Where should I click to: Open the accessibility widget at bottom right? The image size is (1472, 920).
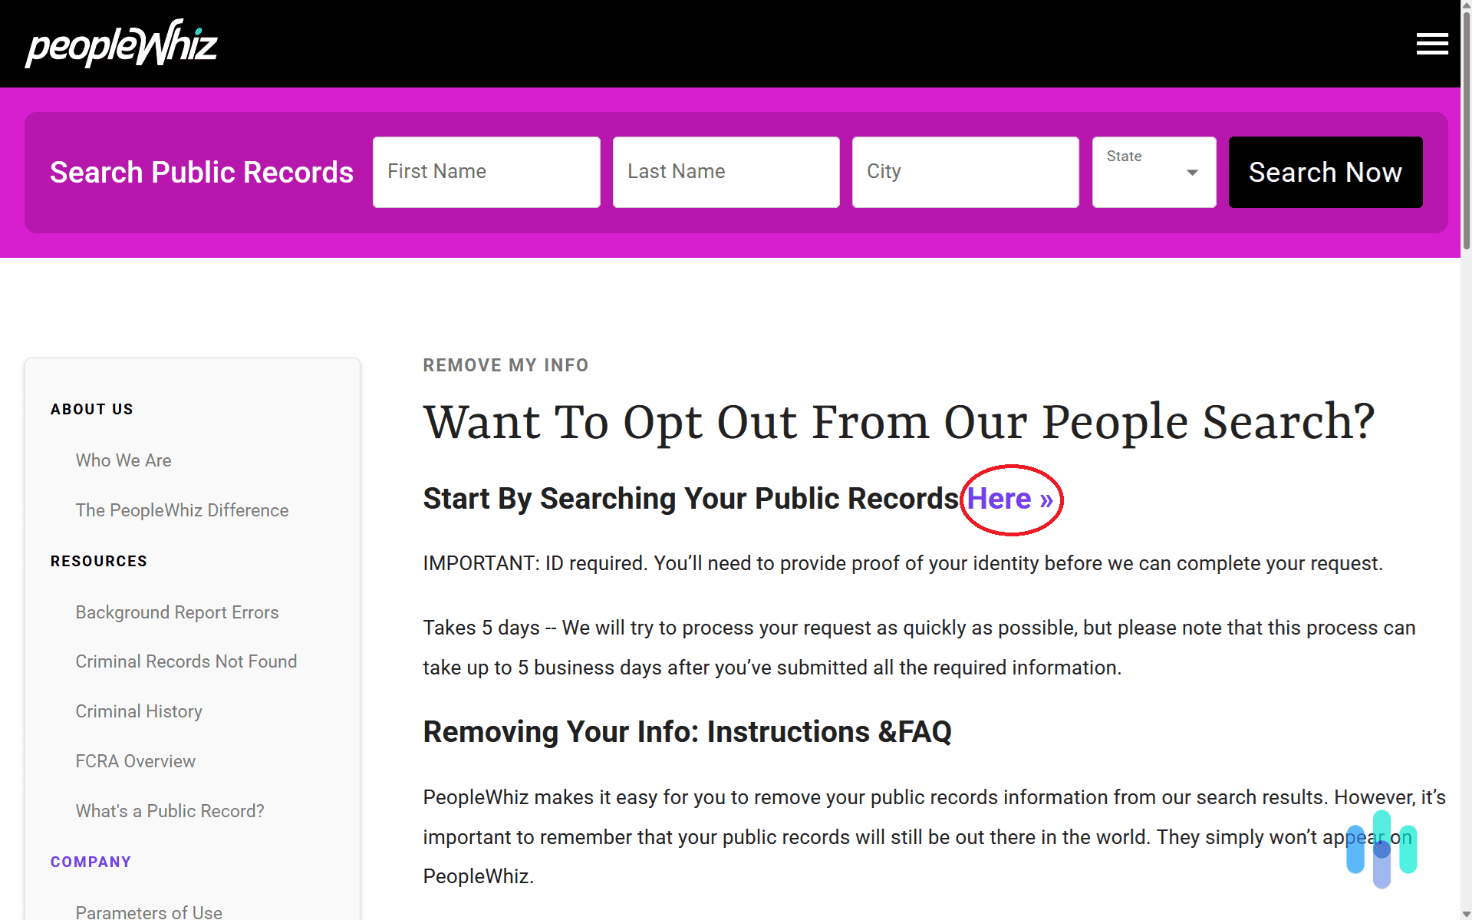point(1381,850)
